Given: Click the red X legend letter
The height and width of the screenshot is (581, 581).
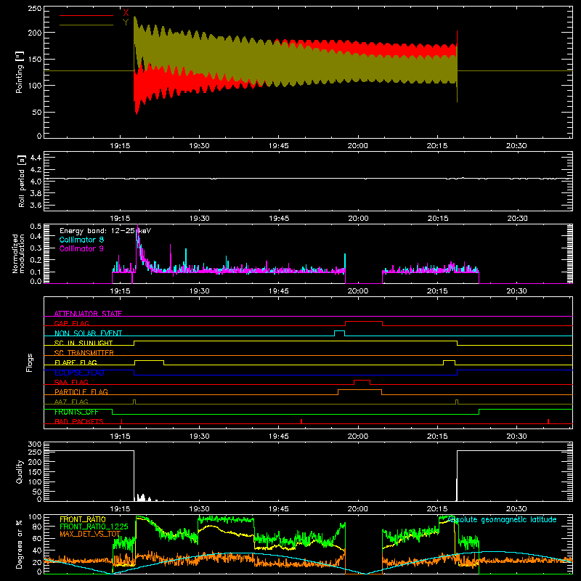Looking at the screenshot, I should 126,12.
